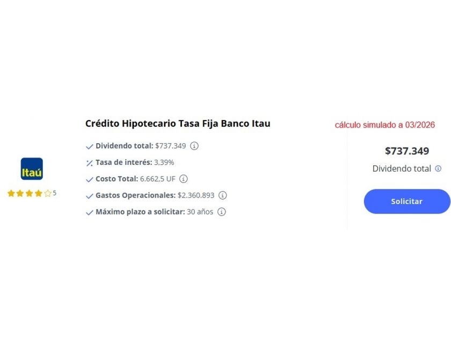
Task: Click the red cálculo simulado a 03/2026 text
Action: [x=385, y=125]
